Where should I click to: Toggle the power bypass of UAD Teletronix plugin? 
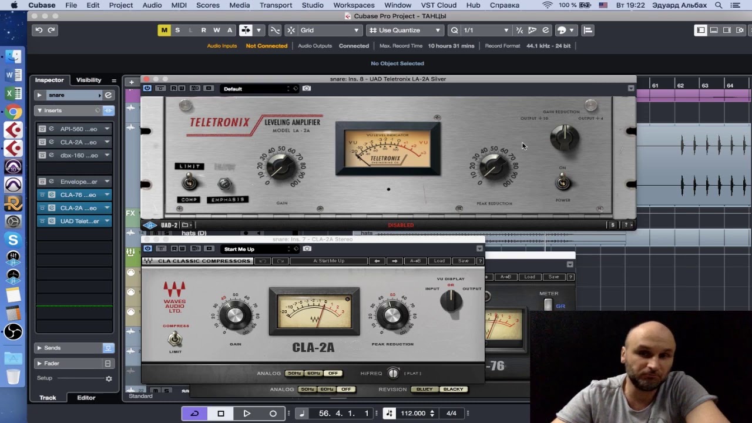147,88
